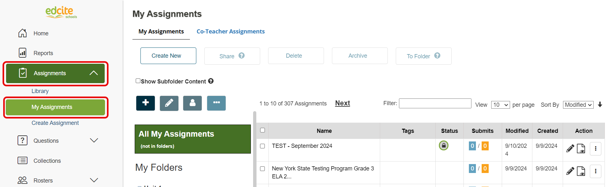Viewport: 609px width, 187px height.
Task: Reverse sort direction with the arrow icon
Action: 600,104
